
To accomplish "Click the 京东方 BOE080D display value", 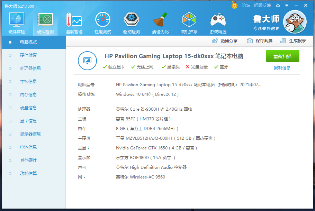I will (146, 158).
